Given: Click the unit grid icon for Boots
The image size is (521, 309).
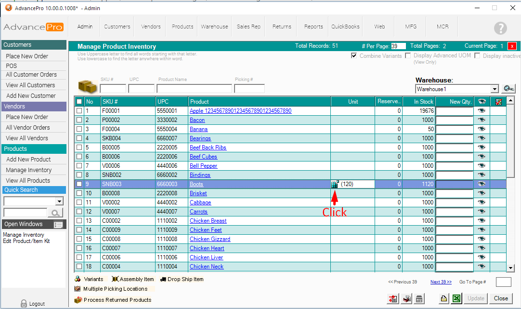Looking at the screenshot, I should coord(335,184).
